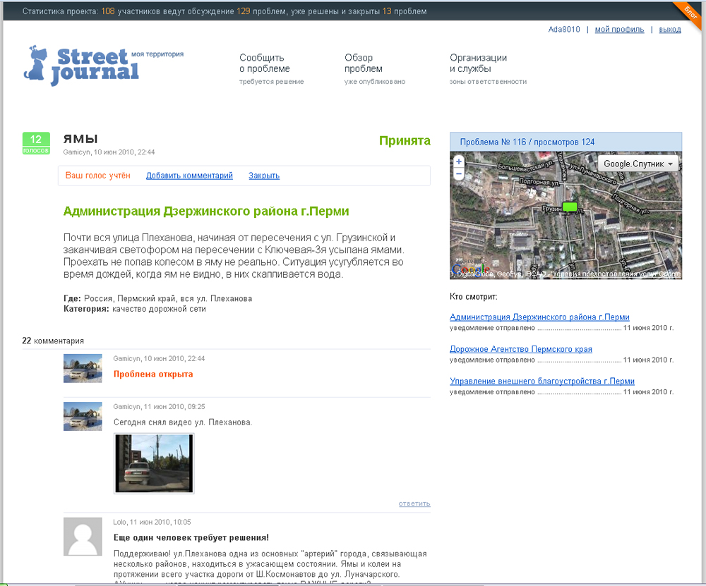Click the map zoom out minus button
The height and width of the screenshot is (586, 706).
pos(459,173)
